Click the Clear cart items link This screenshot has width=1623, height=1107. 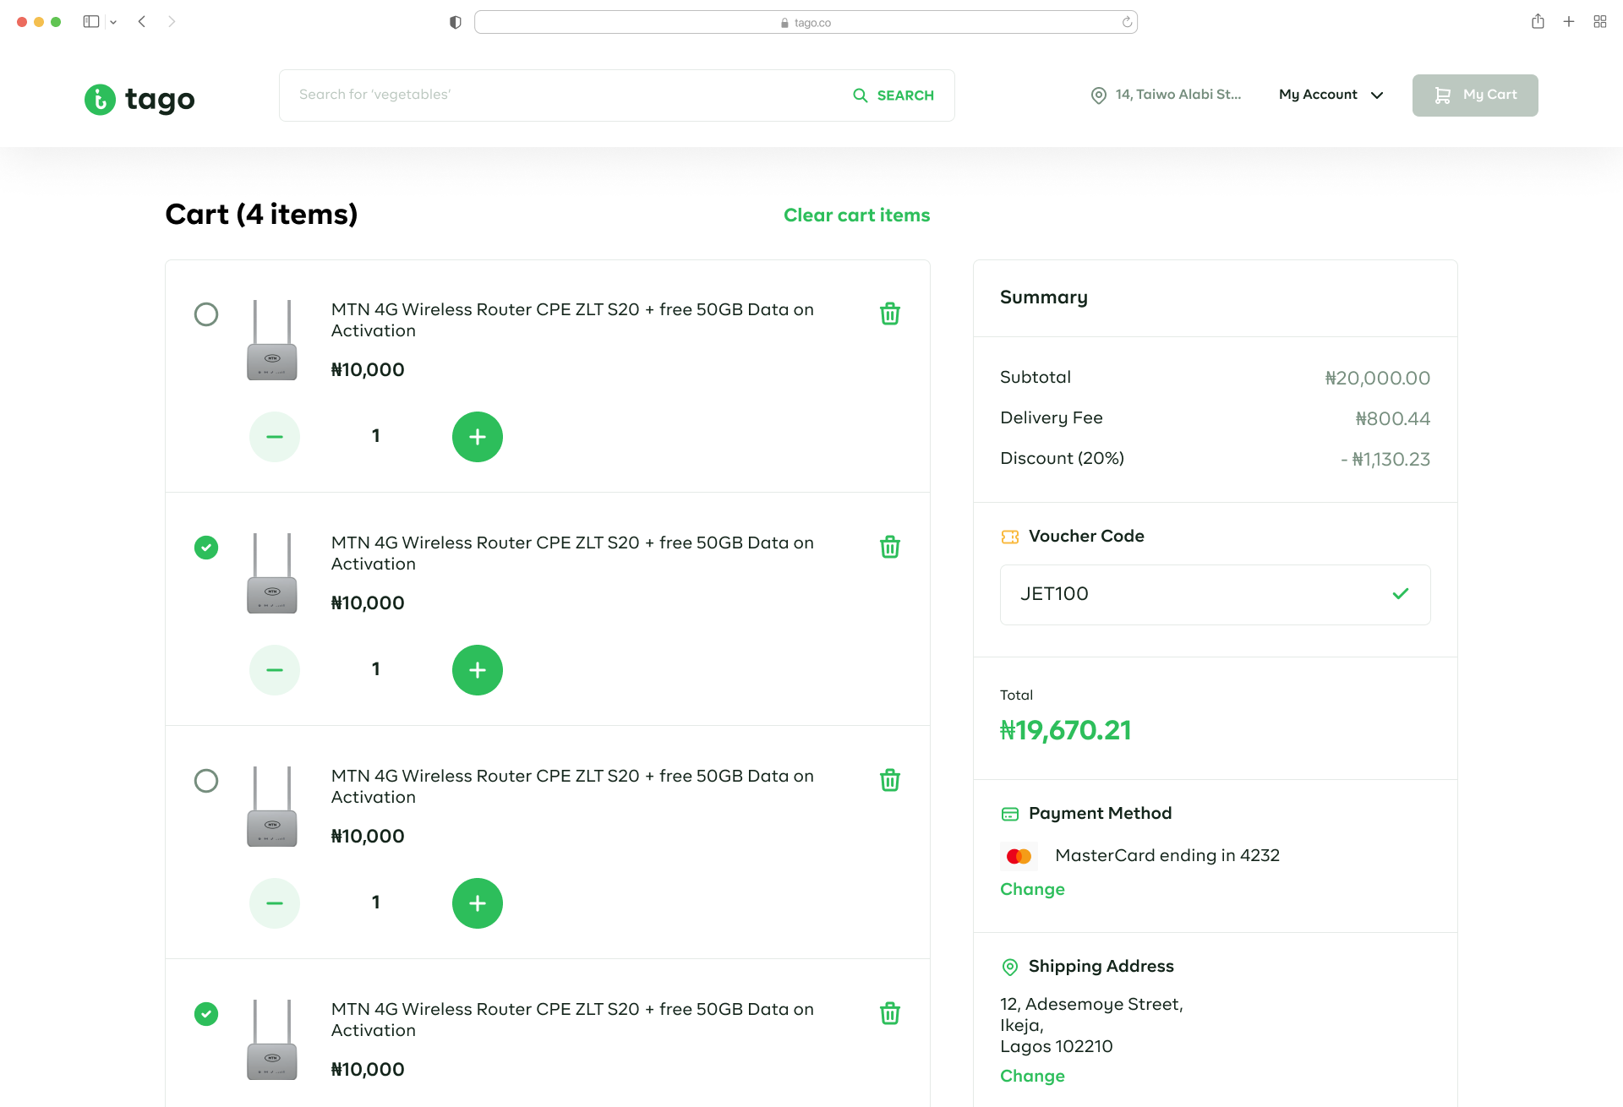pyautogui.click(x=856, y=215)
